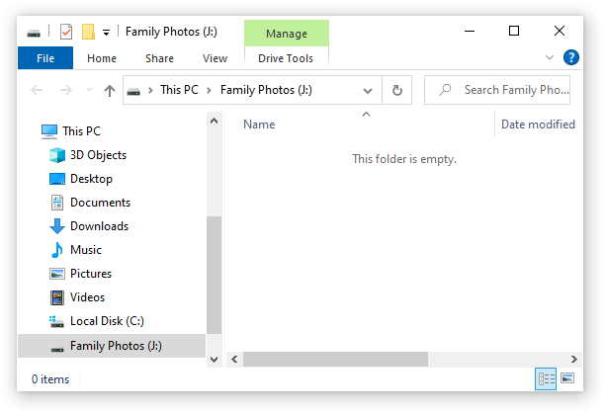Switch to Large thumbnails view icon
The image size is (605, 415).
(x=567, y=378)
